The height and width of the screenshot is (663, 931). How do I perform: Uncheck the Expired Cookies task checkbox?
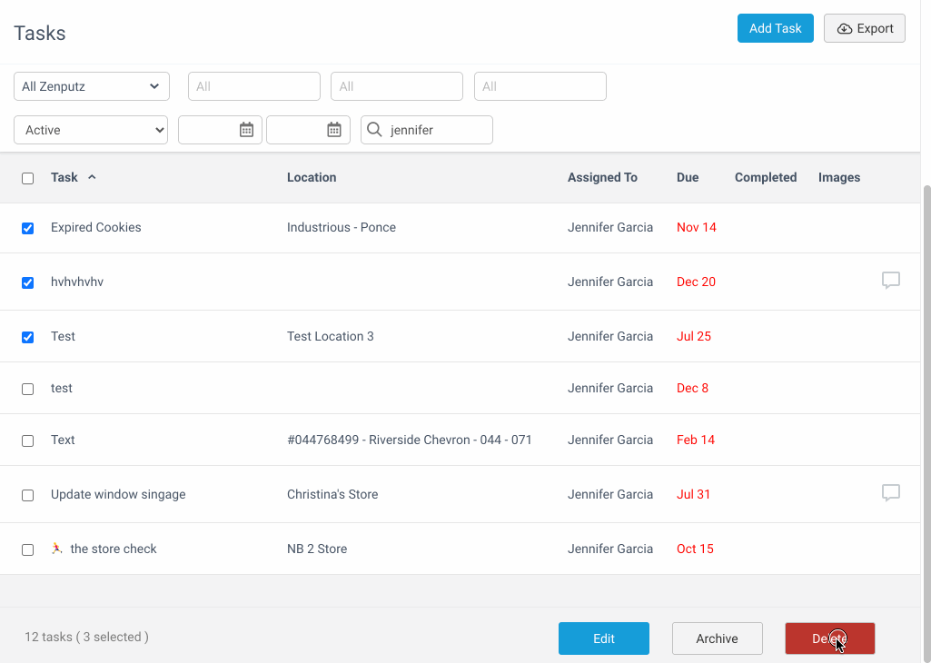coord(28,228)
